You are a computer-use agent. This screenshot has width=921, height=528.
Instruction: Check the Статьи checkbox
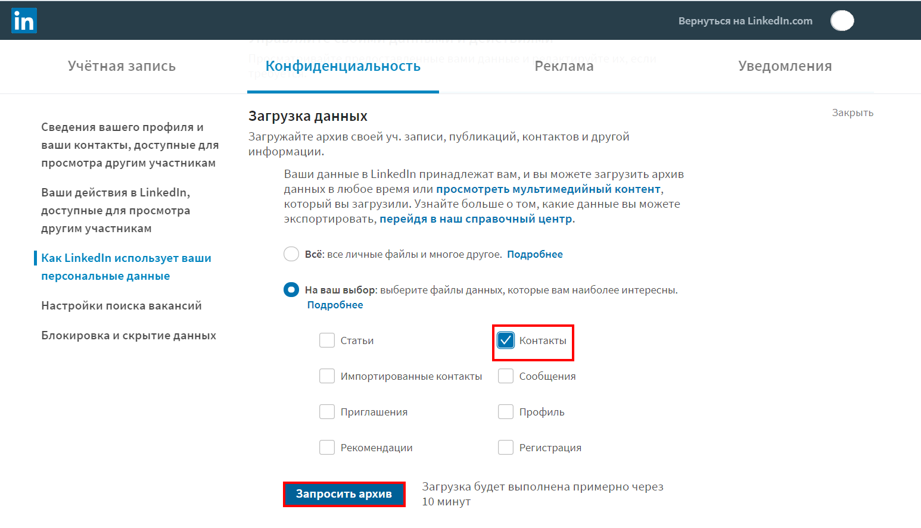[327, 340]
